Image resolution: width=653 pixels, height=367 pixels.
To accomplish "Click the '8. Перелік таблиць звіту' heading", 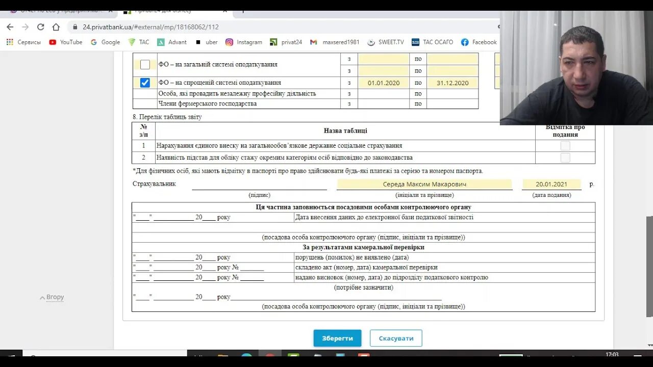I will (167, 117).
